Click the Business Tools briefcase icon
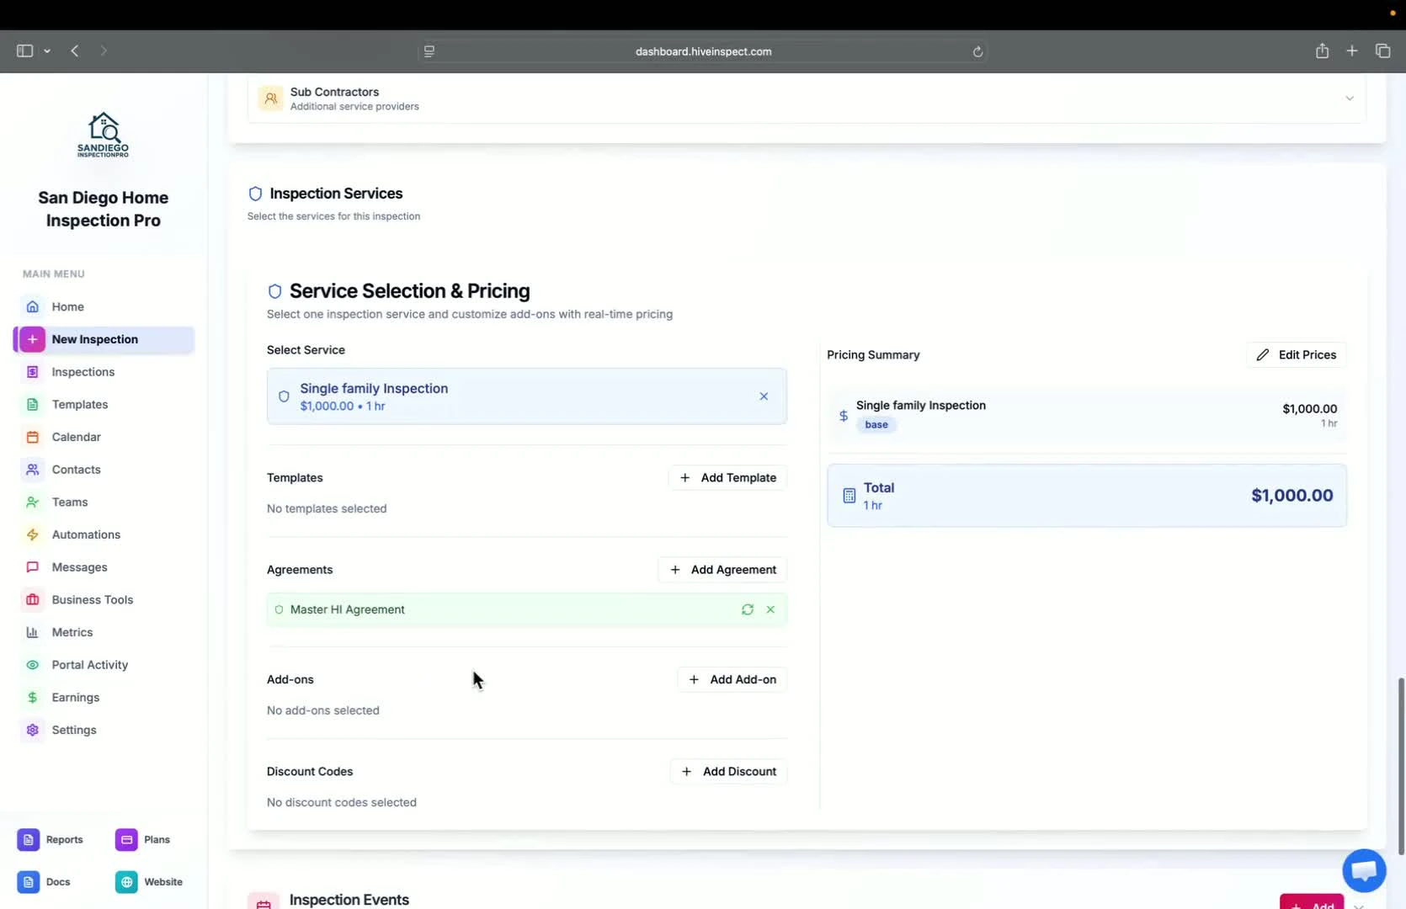Viewport: 1406px width, 909px height. pos(33,600)
